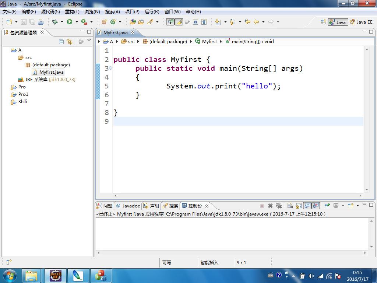This screenshot has height=283, width=377.
Task: Start debugging with the bug icon
Action: click(x=55, y=22)
